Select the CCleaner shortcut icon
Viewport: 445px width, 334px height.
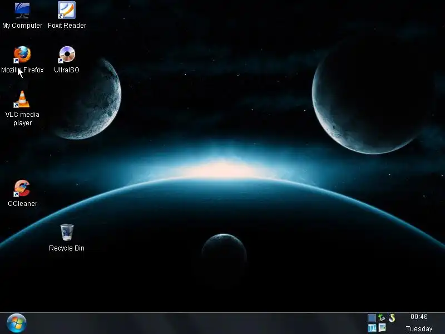[22, 188]
